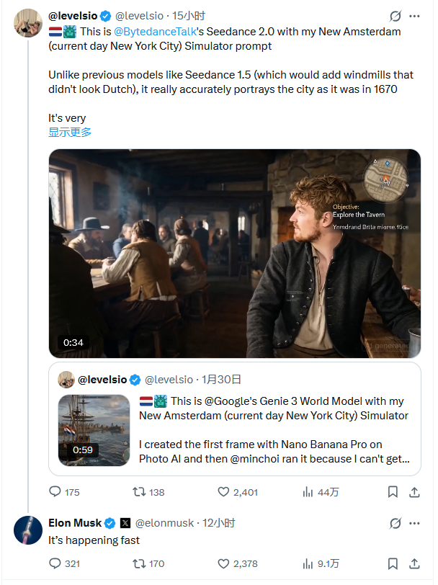Open the quoted tweet's ship video thumbnail

[x=94, y=429]
